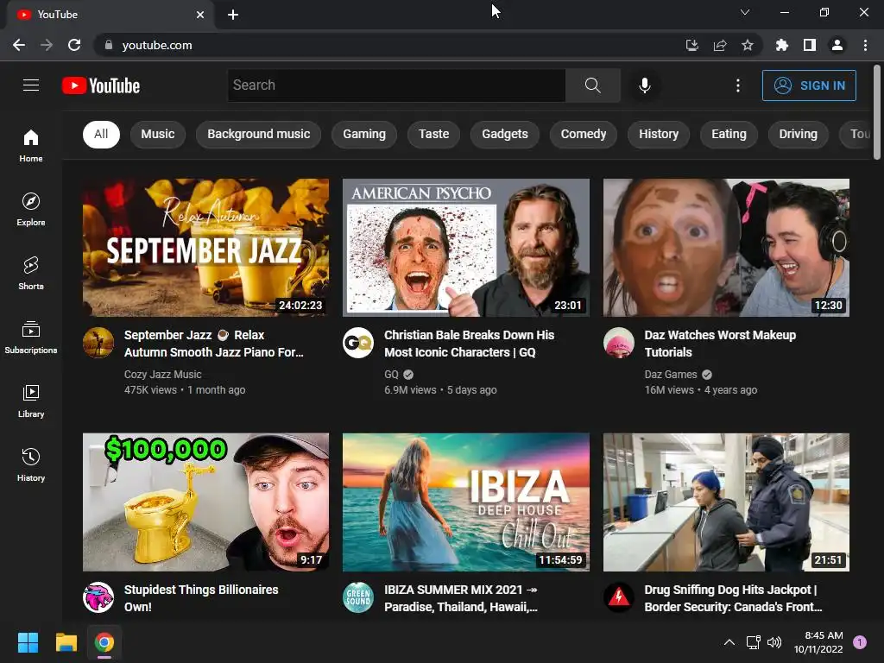
Task: Play the American Psycho thumbnail
Action: (x=466, y=248)
